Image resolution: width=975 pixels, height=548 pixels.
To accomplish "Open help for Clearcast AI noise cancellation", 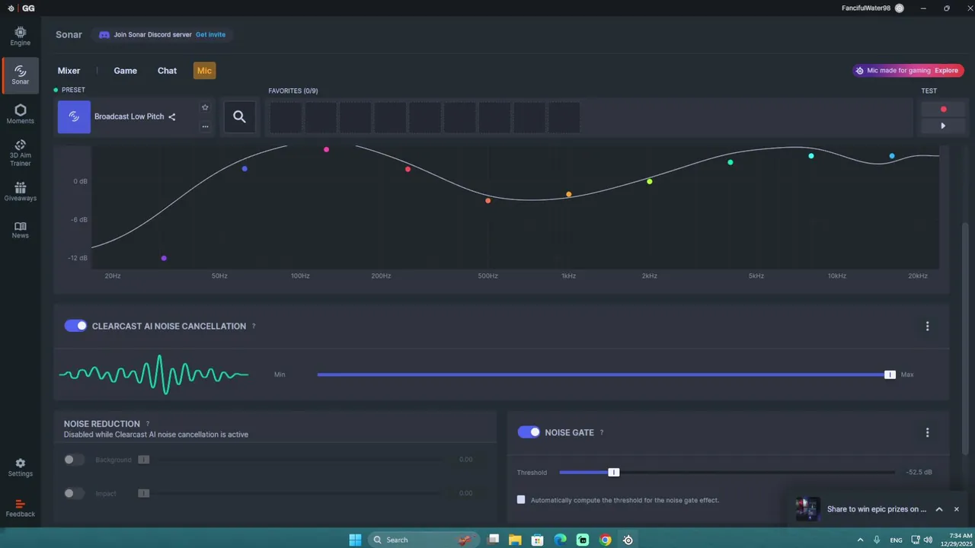I will 254,326.
